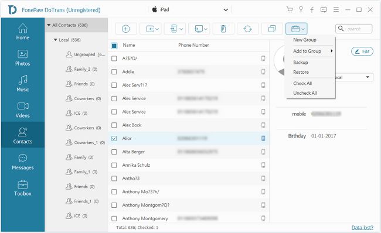Image resolution: width=381 pixels, height=233 pixels.
Task: Select the Coworkers_1 (0) group
Action: point(86,142)
